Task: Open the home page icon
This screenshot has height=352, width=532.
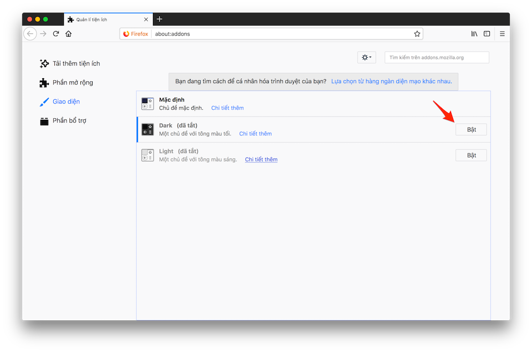Action: pyautogui.click(x=69, y=34)
